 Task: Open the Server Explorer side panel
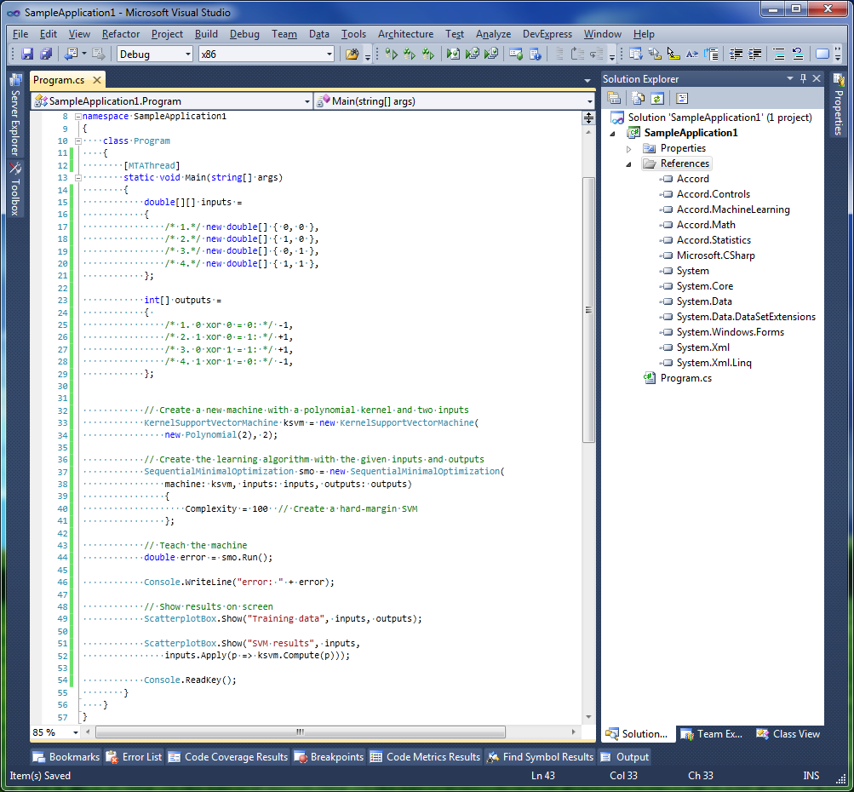click(x=15, y=115)
